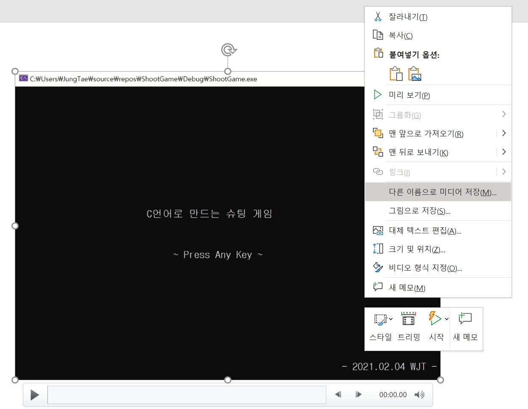
Task: Mute the video via the speaker icon
Action: [x=420, y=394]
